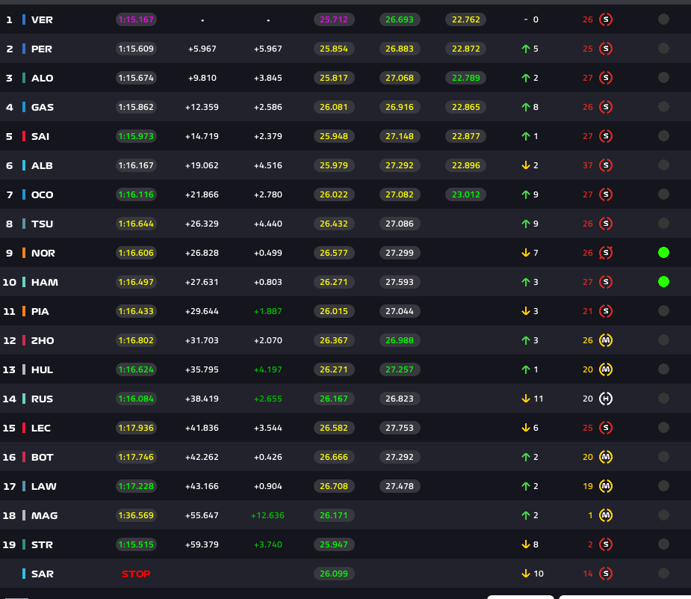The height and width of the screenshot is (599, 691).
Task: Click ALO's green 22.789 sector time
Action: (466, 78)
